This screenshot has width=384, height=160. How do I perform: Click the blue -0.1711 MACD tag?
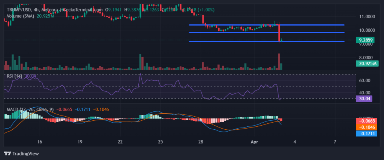[x=367, y=133]
